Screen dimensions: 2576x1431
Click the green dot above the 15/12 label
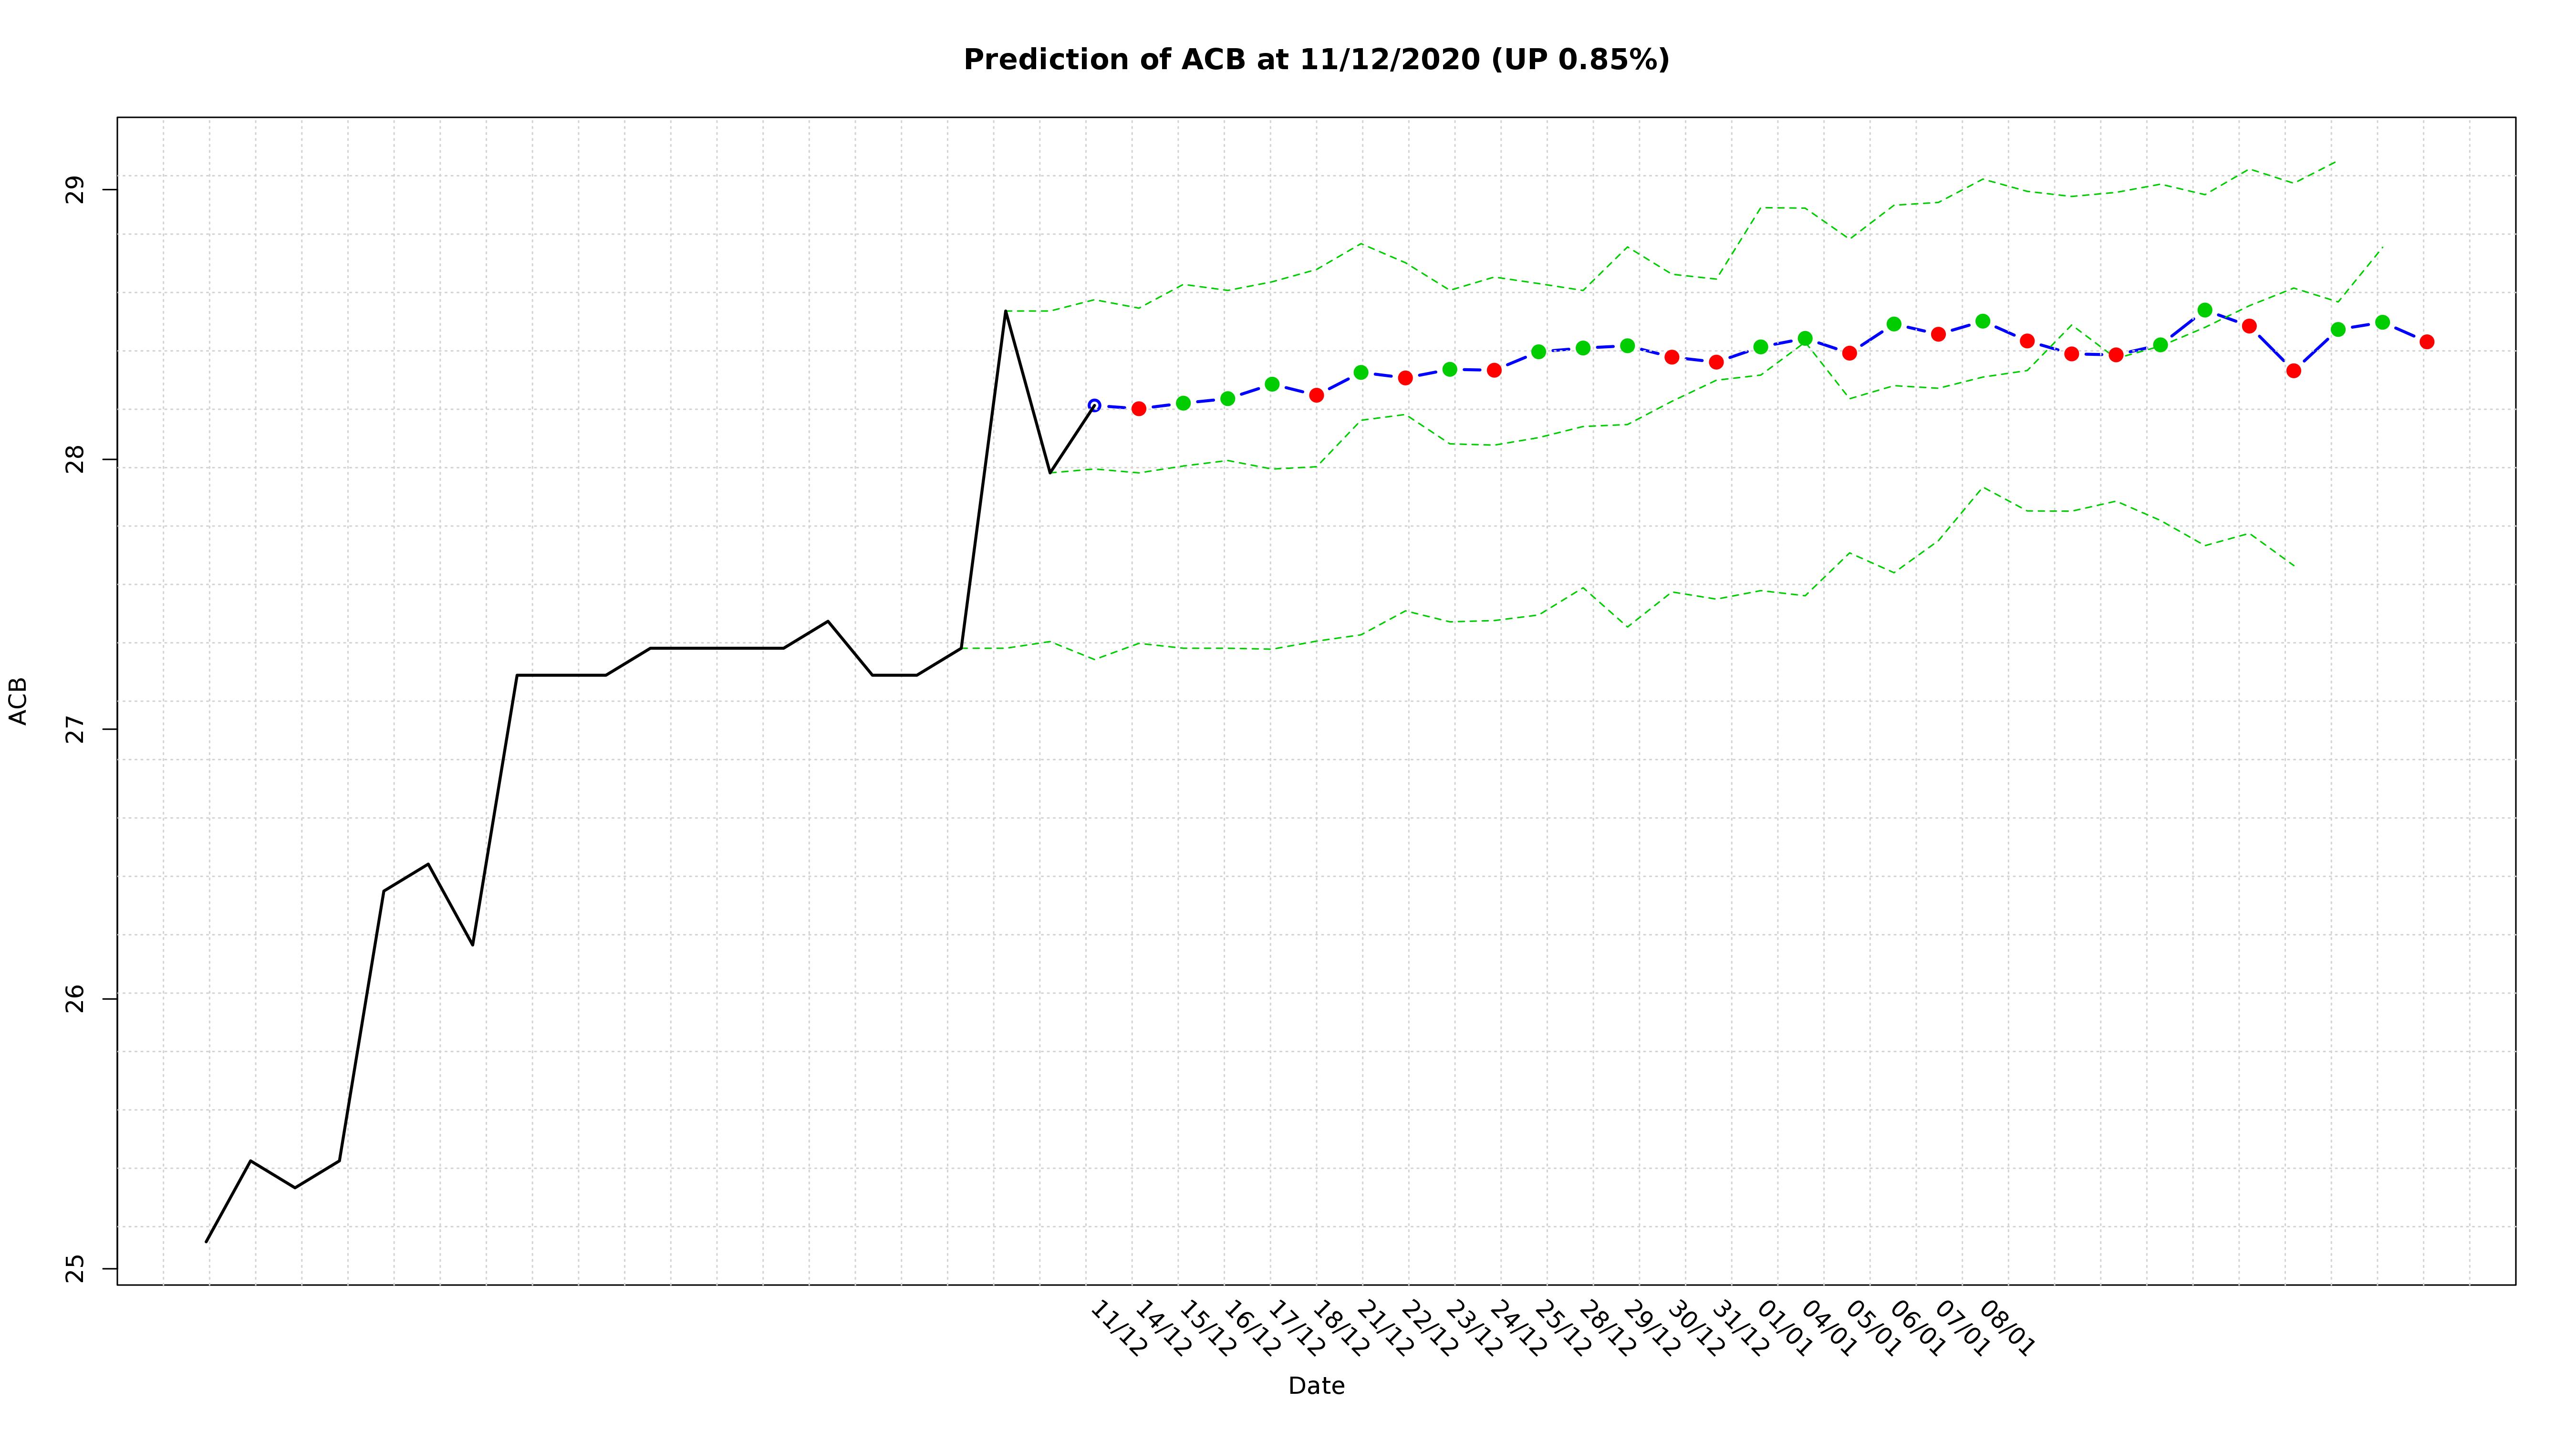pos(1183,403)
